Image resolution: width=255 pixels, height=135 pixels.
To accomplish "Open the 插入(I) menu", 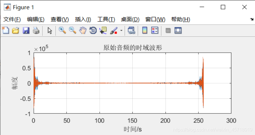I will point(83,19).
